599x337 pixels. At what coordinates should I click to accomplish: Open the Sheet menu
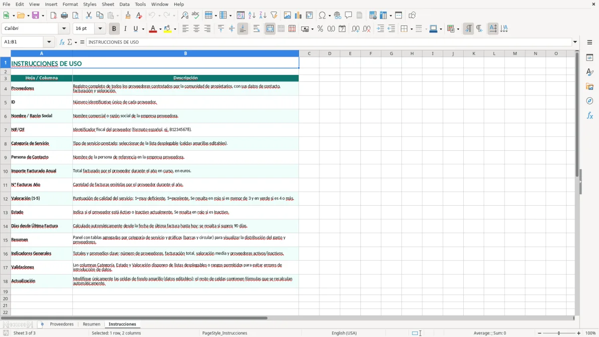(107, 4)
